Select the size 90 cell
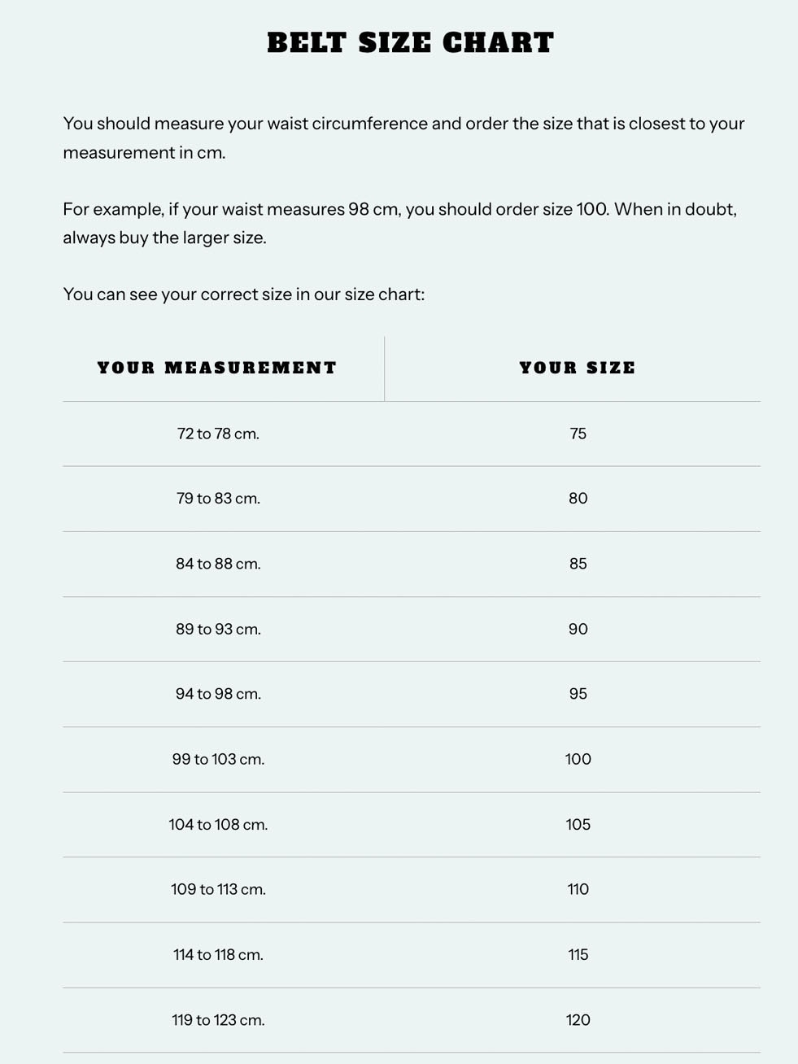 578,629
